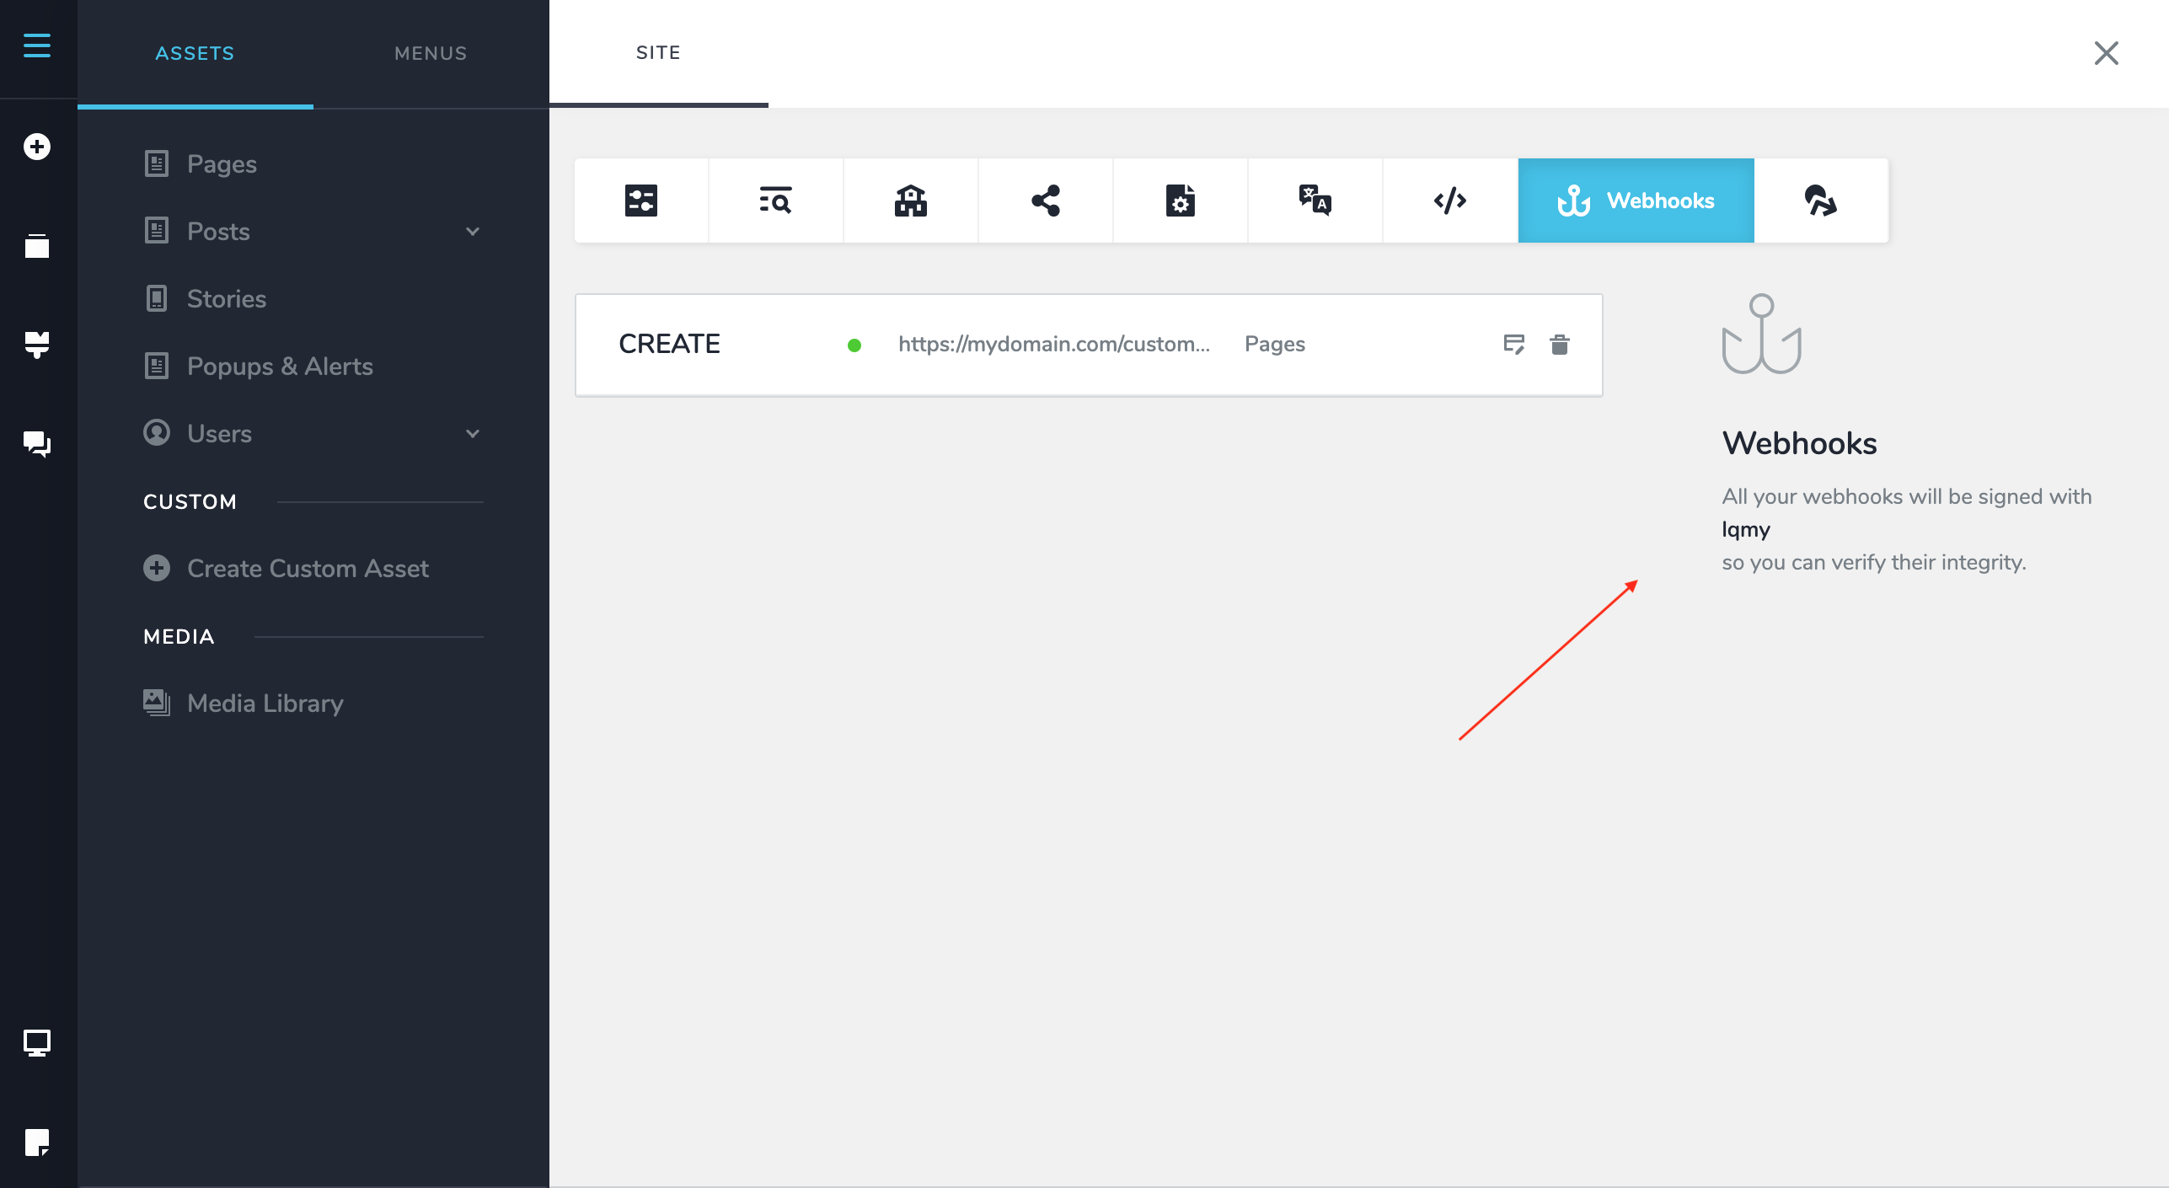The height and width of the screenshot is (1188, 2169).
Task: Select the Webhooks tab
Action: pyautogui.click(x=1636, y=201)
